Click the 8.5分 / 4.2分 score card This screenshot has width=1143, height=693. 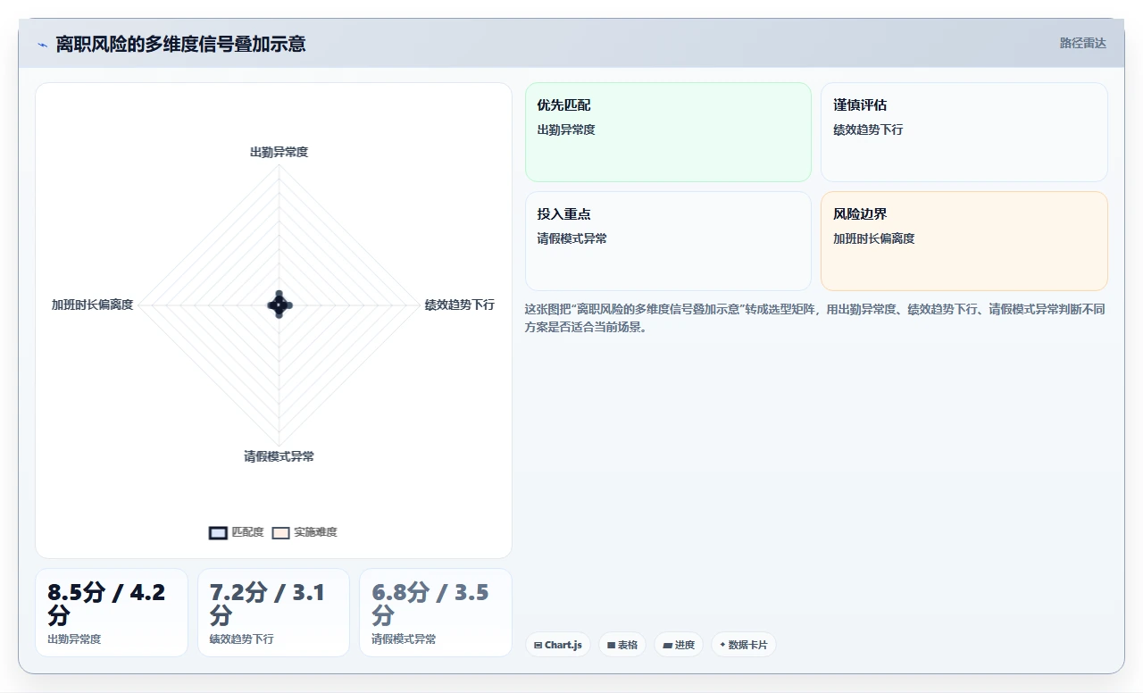112,613
